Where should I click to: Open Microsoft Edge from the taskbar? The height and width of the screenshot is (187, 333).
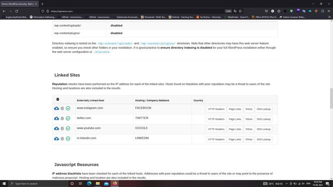(x=89, y=184)
